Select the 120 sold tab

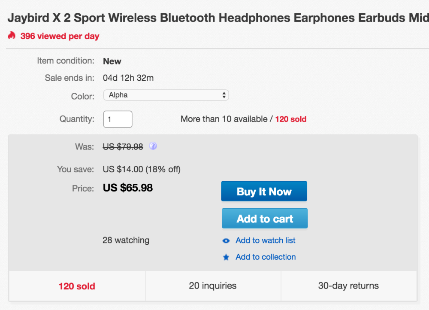click(77, 286)
